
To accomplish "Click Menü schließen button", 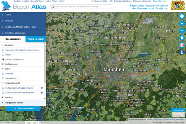I will (23, 108).
